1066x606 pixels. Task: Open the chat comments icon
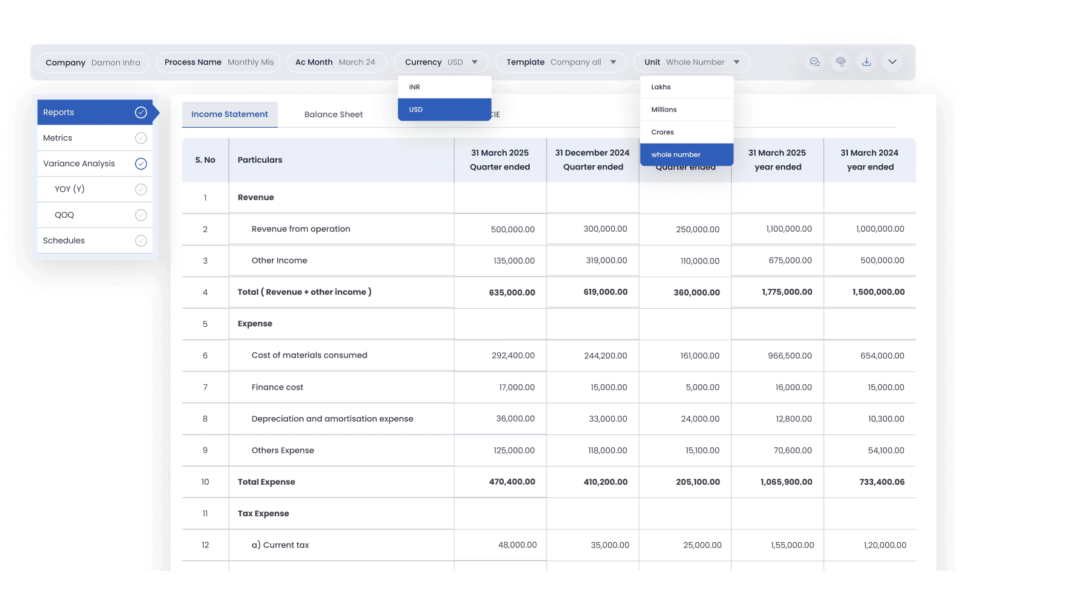[x=815, y=62]
